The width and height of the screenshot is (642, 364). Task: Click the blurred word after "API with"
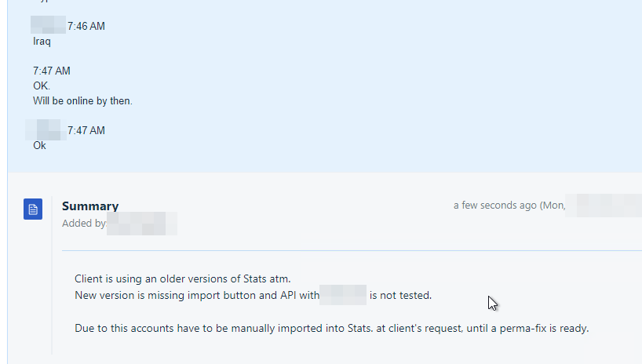tap(343, 295)
